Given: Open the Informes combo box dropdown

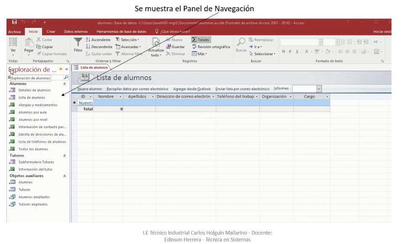Looking at the screenshot, I should coord(319,89).
